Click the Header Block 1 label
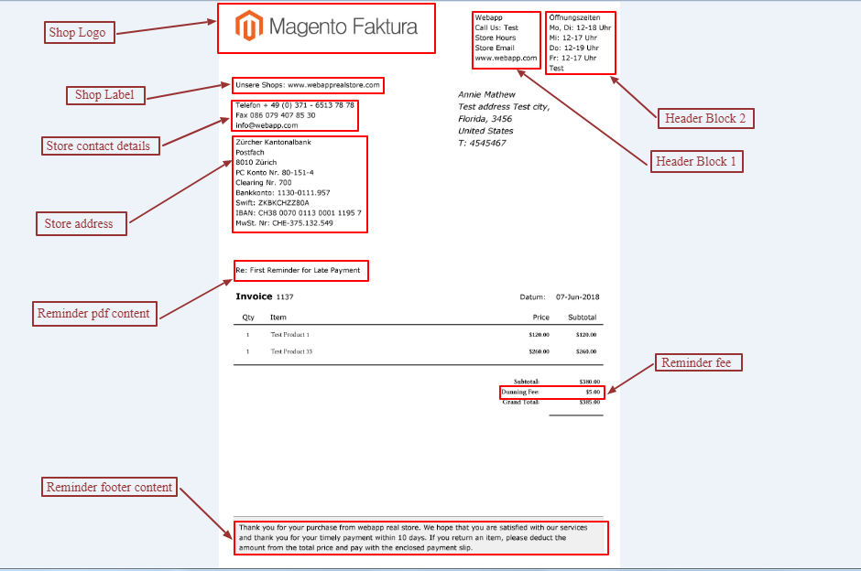Screen dimensions: 861x571 point(696,162)
